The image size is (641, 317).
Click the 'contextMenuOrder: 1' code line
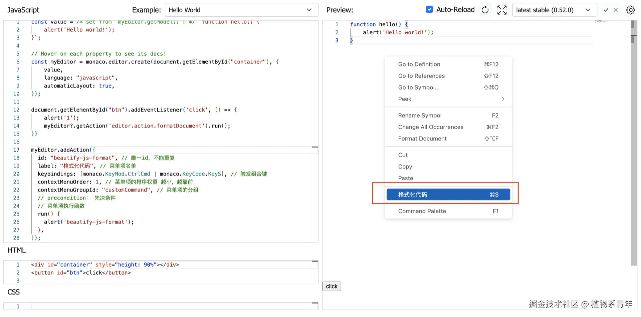pos(115,182)
